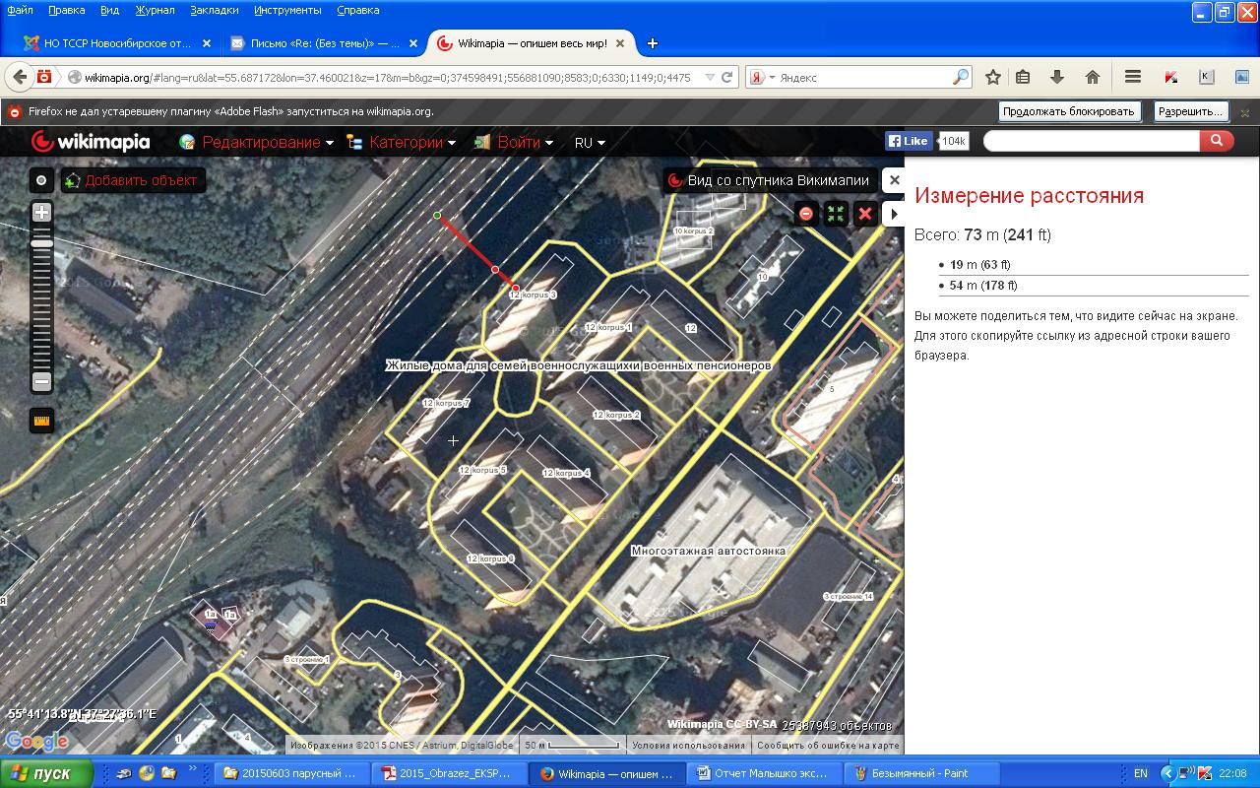Zoom in with the map plus button
This screenshot has height=788, width=1260.
(x=41, y=212)
